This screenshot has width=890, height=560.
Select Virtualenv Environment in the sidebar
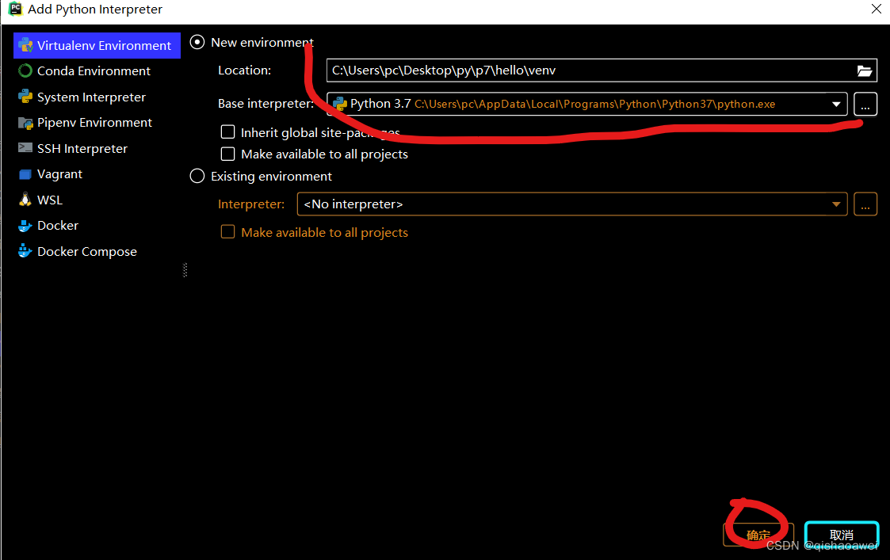[97, 45]
